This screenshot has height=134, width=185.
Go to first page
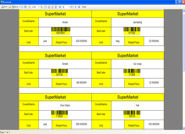60,7
